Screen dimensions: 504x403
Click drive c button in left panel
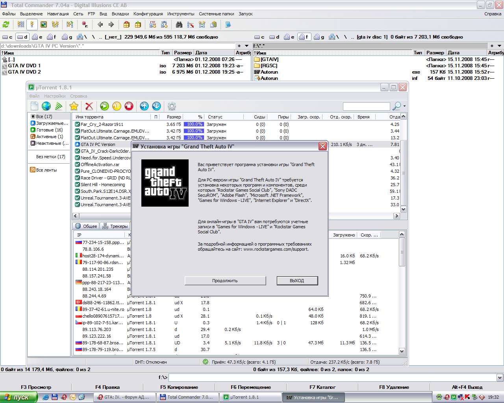tap(7, 37)
